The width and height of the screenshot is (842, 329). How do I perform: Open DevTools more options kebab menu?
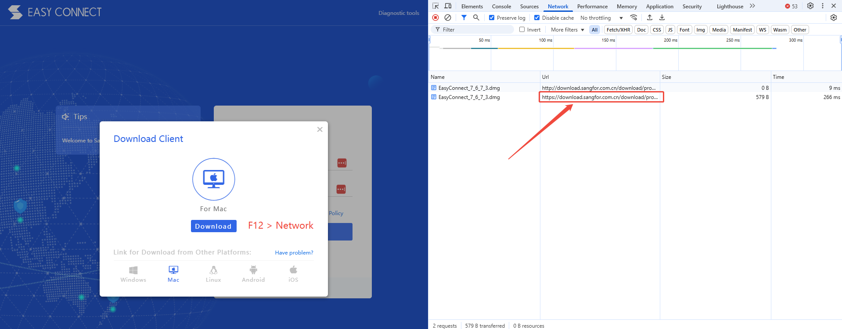click(x=823, y=6)
